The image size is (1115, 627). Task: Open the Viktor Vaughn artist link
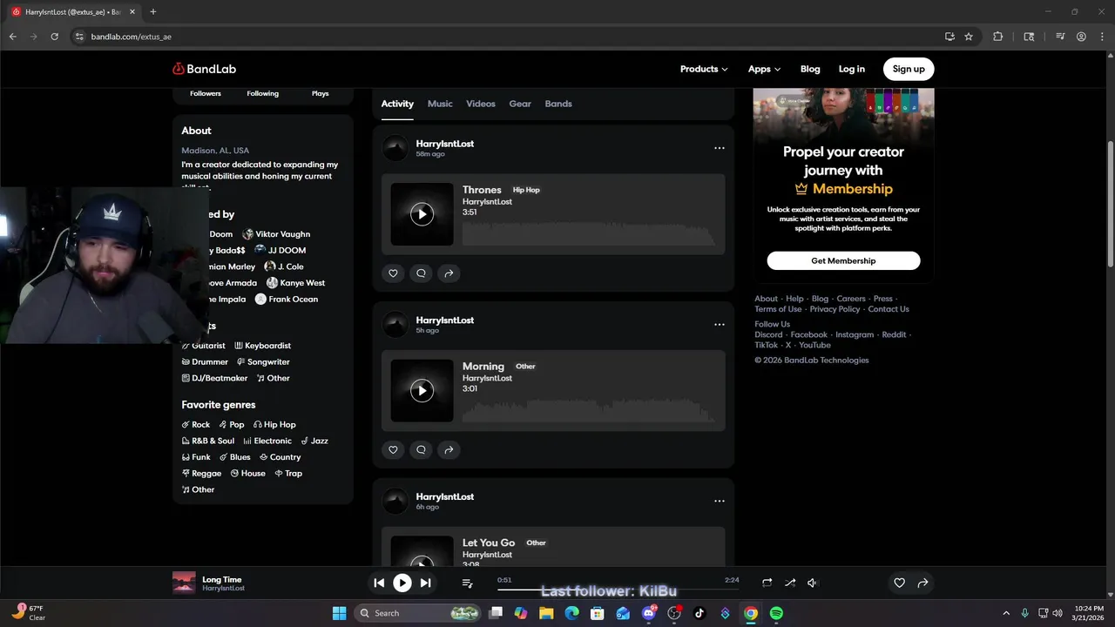coord(276,234)
